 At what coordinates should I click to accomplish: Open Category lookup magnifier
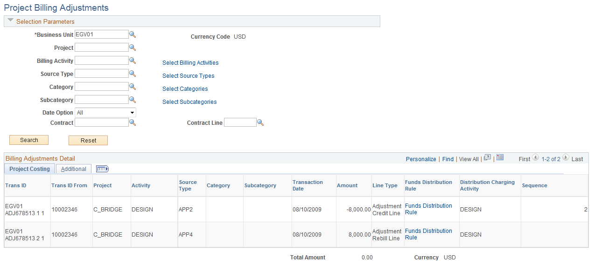pyautogui.click(x=133, y=87)
